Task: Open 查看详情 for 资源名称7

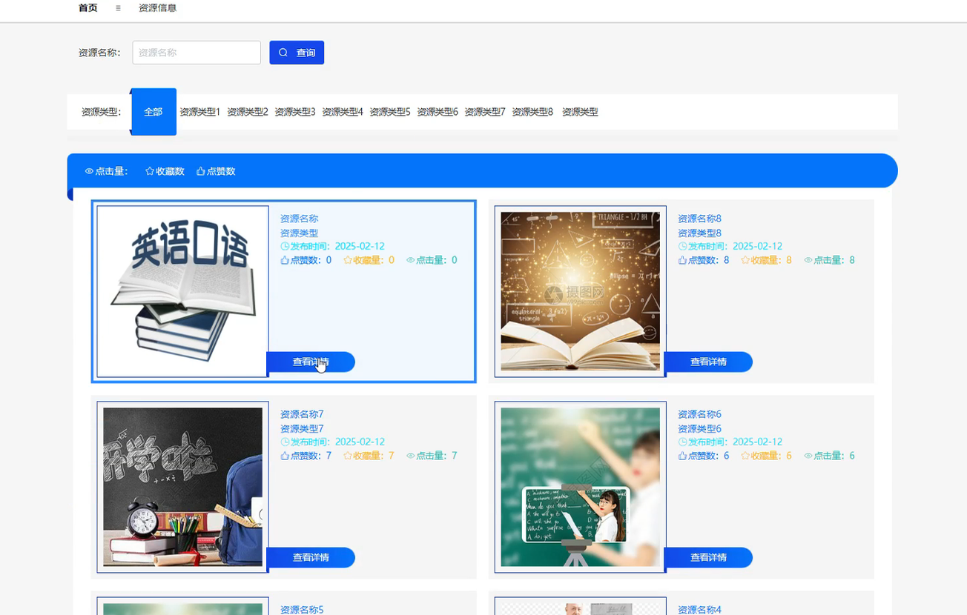Action: (x=311, y=557)
